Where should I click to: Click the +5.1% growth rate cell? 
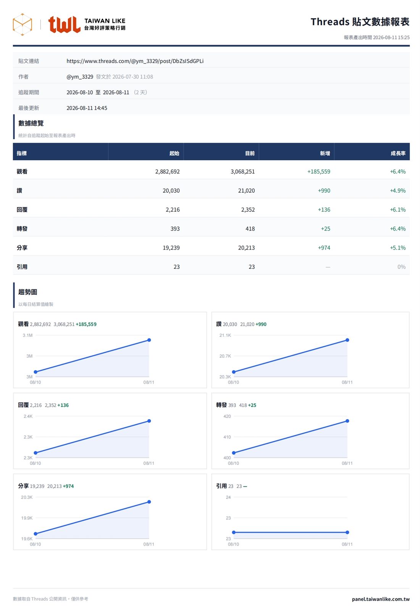coord(398,248)
